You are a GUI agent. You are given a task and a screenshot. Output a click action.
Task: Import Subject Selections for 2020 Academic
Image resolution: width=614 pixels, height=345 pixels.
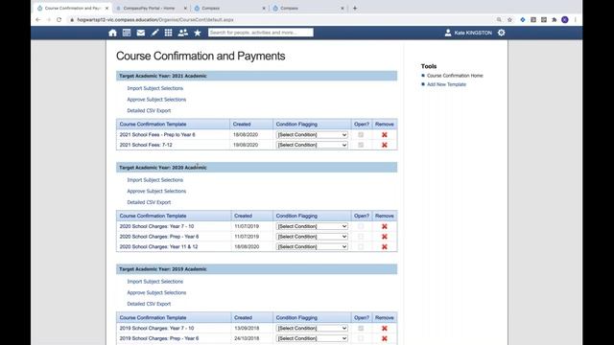(154, 180)
